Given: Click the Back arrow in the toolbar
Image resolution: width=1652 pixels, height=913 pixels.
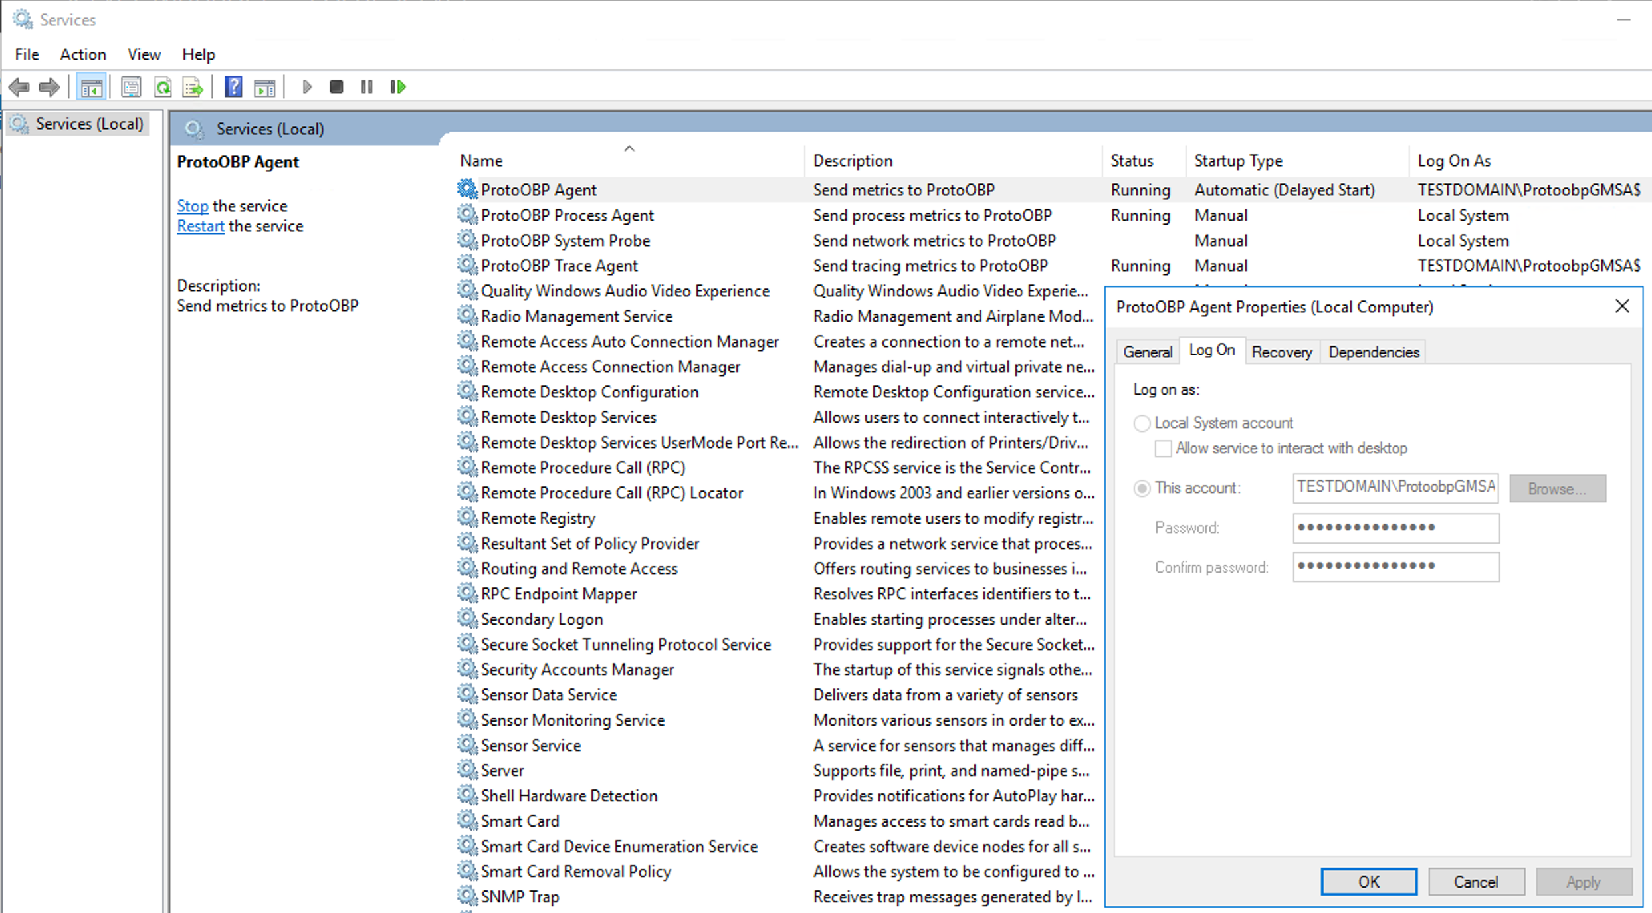Looking at the screenshot, I should tap(19, 87).
